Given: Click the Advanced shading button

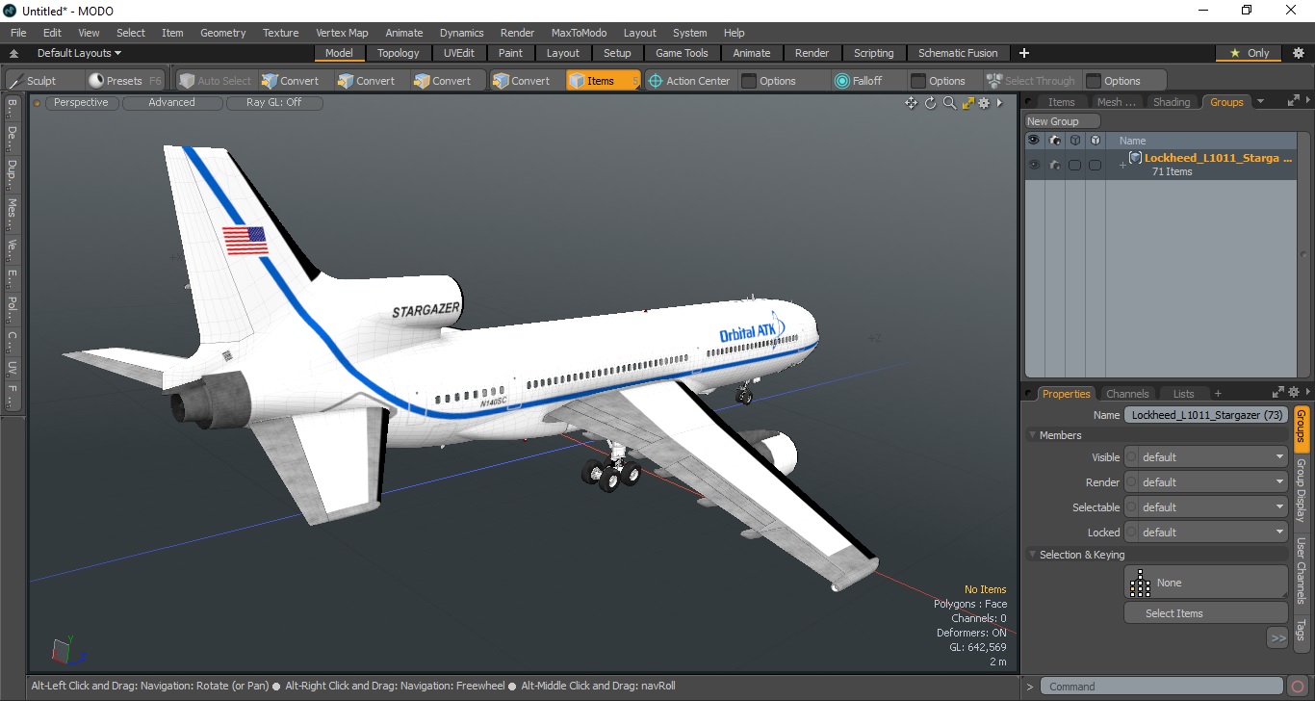Looking at the screenshot, I should click(171, 102).
